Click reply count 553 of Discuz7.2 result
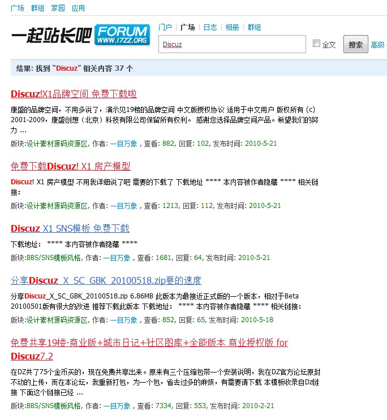This screenshot has width=387, height=420. [x=200, y=406]
